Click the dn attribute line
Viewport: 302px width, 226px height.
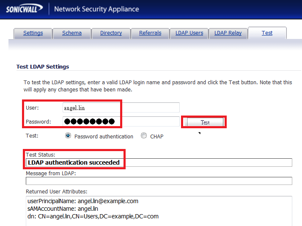click(x=93, y=216)
